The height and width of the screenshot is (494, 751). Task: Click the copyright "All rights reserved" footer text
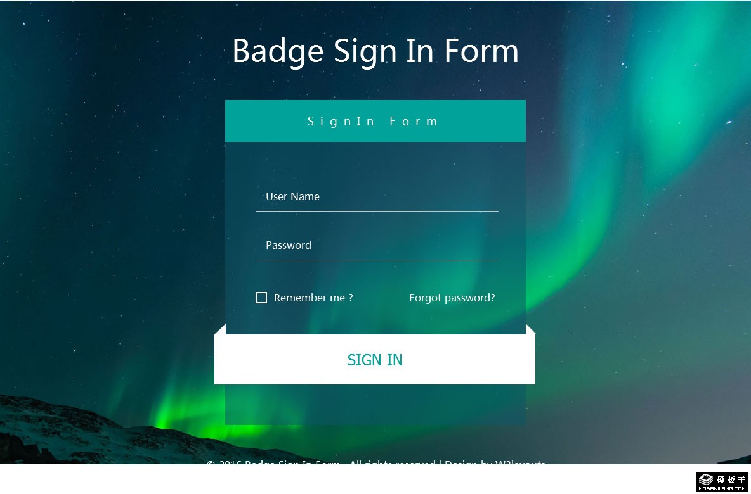click(x=392, y=463)
